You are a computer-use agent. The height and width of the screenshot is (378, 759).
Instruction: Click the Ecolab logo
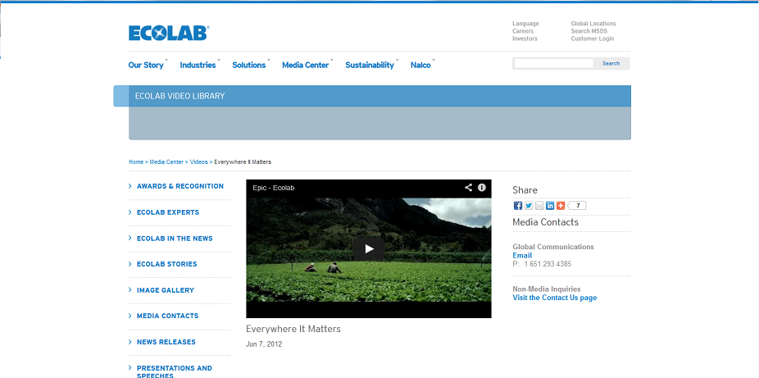[169, 33]
